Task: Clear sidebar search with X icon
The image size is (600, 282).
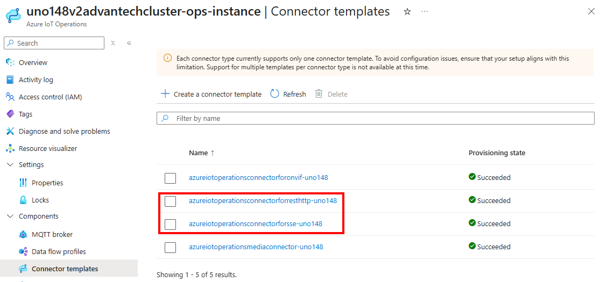Action: 113,43
